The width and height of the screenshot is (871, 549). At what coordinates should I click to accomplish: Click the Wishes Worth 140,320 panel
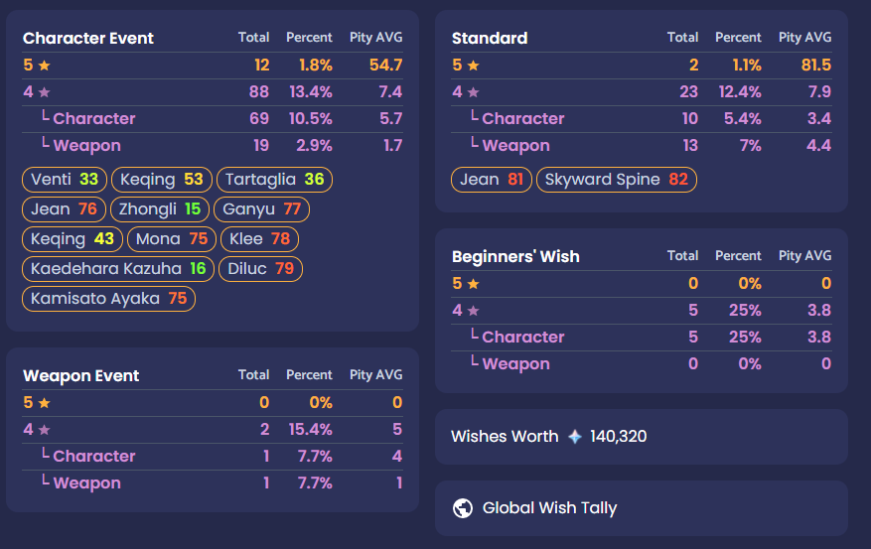pyautogui.click(x=641, y=437)
